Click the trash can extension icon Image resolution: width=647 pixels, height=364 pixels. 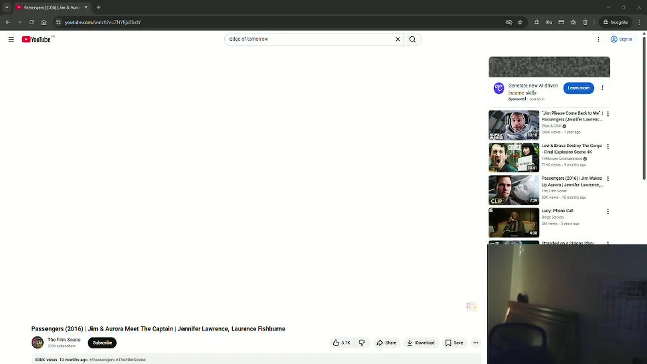tap(585, 22)
